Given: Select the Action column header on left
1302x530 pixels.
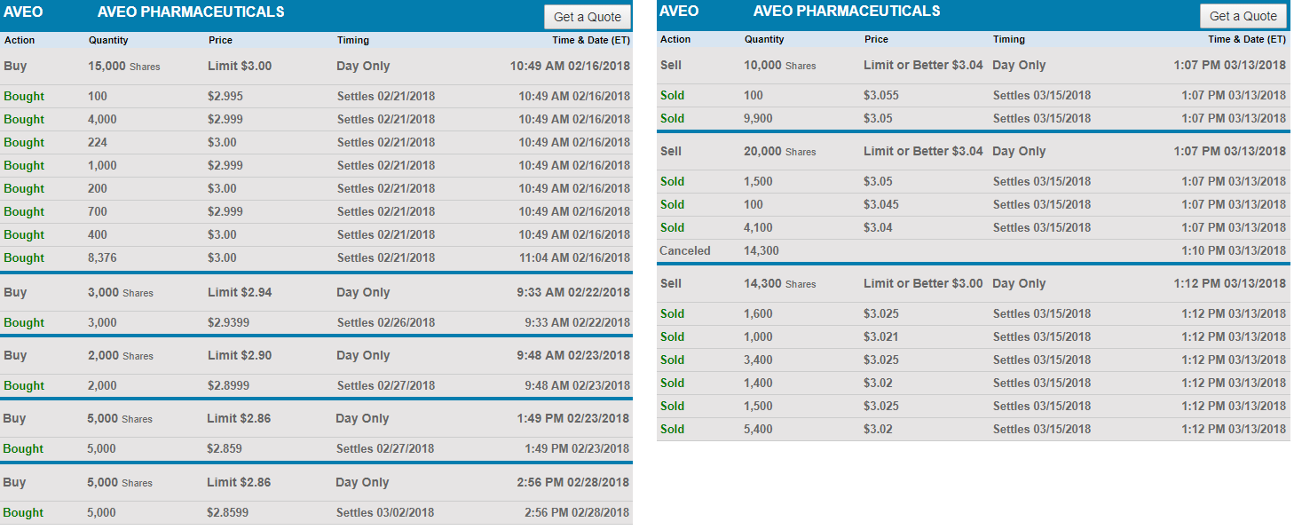Looking at the screenshot, I should tap(20, 40).
